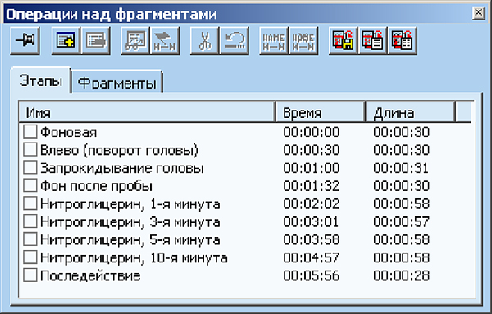Click the time value 00:03:58
492x314 pixels.
click(x=312, y=240)
